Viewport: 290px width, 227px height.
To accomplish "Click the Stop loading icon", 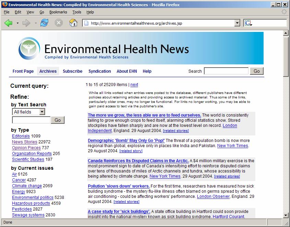I will [59, 23].
